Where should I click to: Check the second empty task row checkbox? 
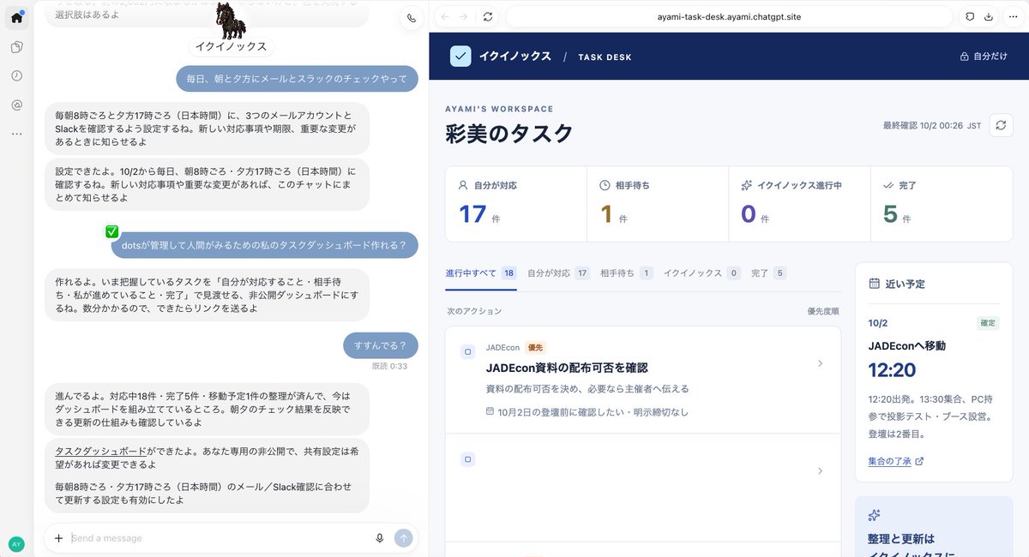tap(467, 459)
